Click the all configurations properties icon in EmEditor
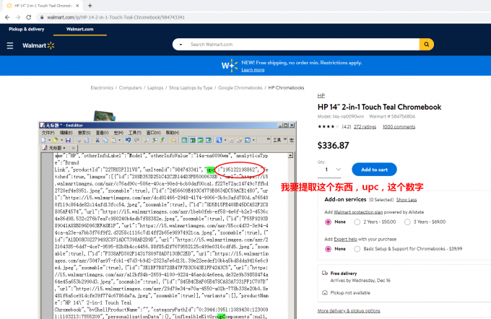The width and height of the screenshot is (491, 319). [239, 140]
